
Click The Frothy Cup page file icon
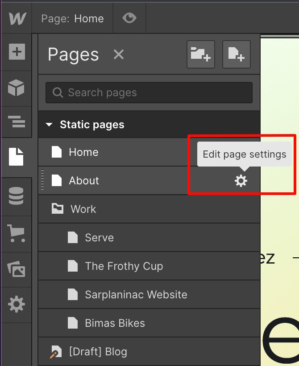[73, 266]
